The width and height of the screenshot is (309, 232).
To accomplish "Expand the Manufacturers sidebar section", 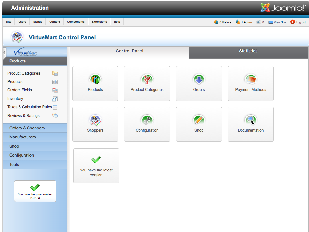I will (22, 137).
